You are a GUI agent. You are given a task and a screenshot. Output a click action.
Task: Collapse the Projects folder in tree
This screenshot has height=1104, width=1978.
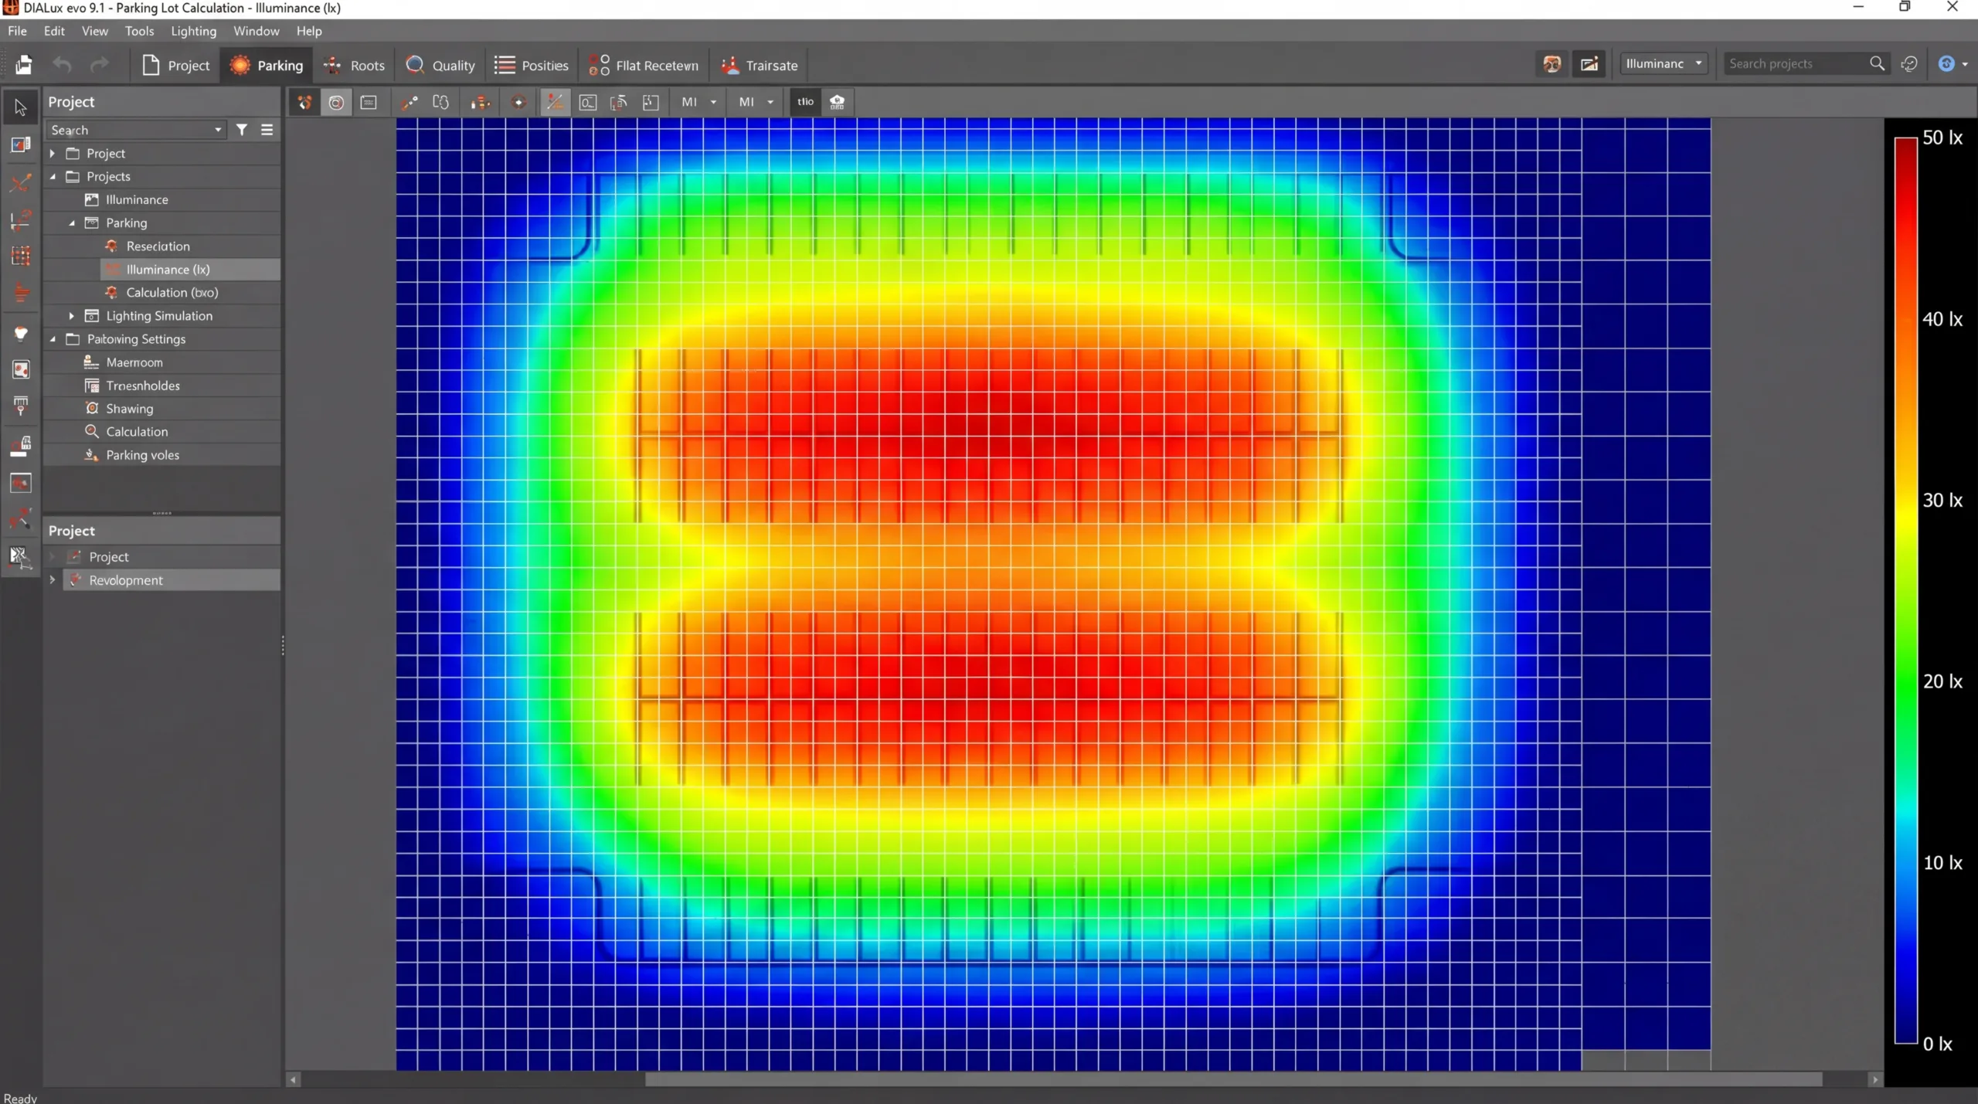pyautogui.click(x=53, y=176)
